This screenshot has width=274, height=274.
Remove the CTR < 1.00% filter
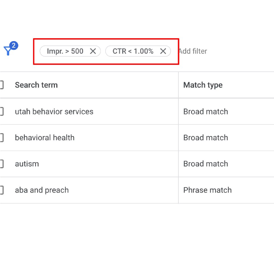click(x=163, y=51)
